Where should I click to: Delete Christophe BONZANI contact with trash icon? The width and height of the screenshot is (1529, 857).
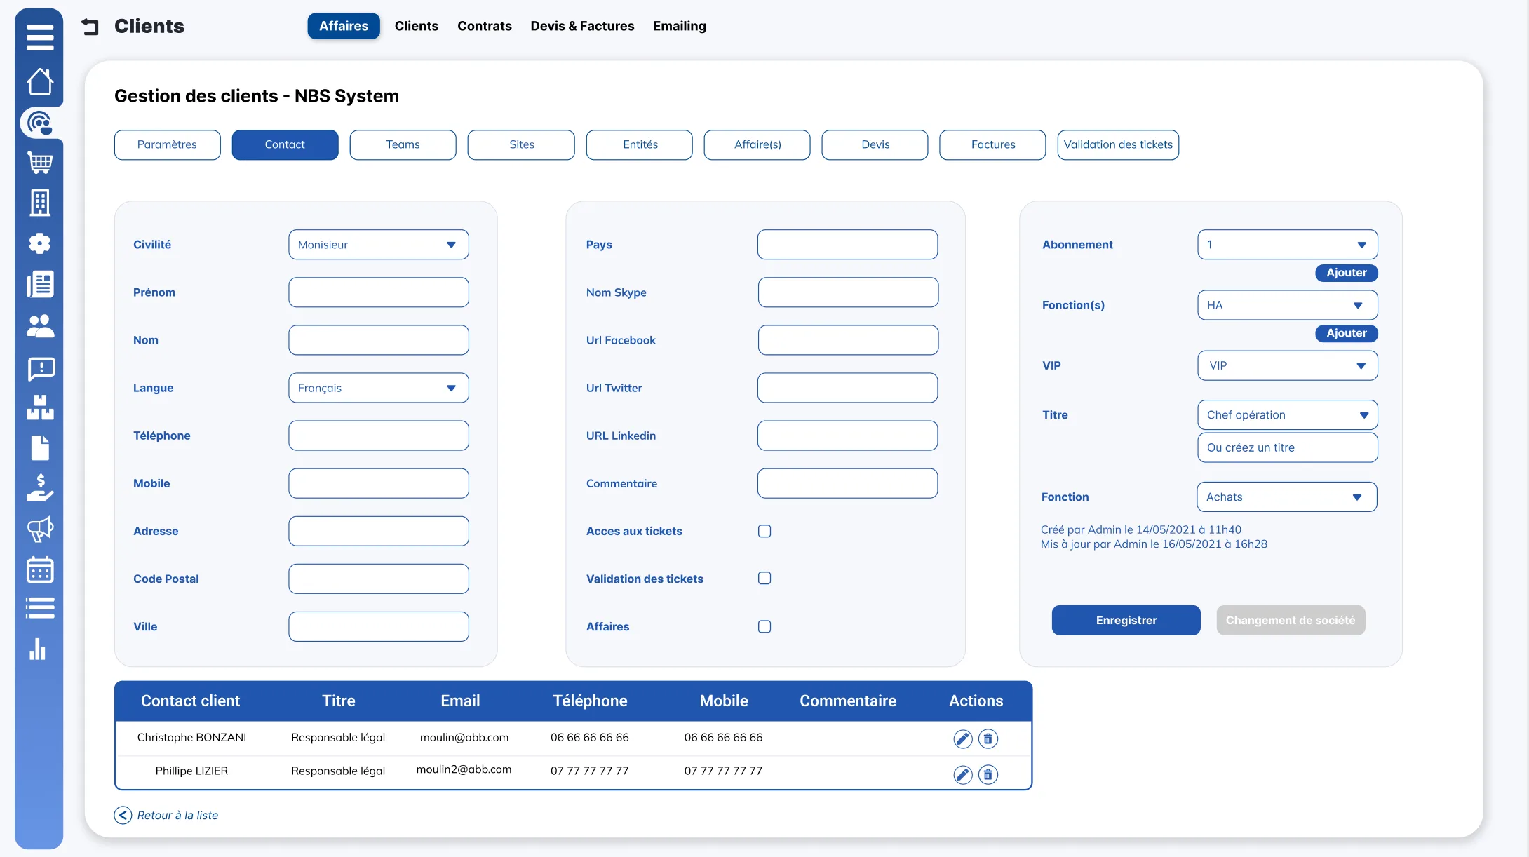(988, 738)
